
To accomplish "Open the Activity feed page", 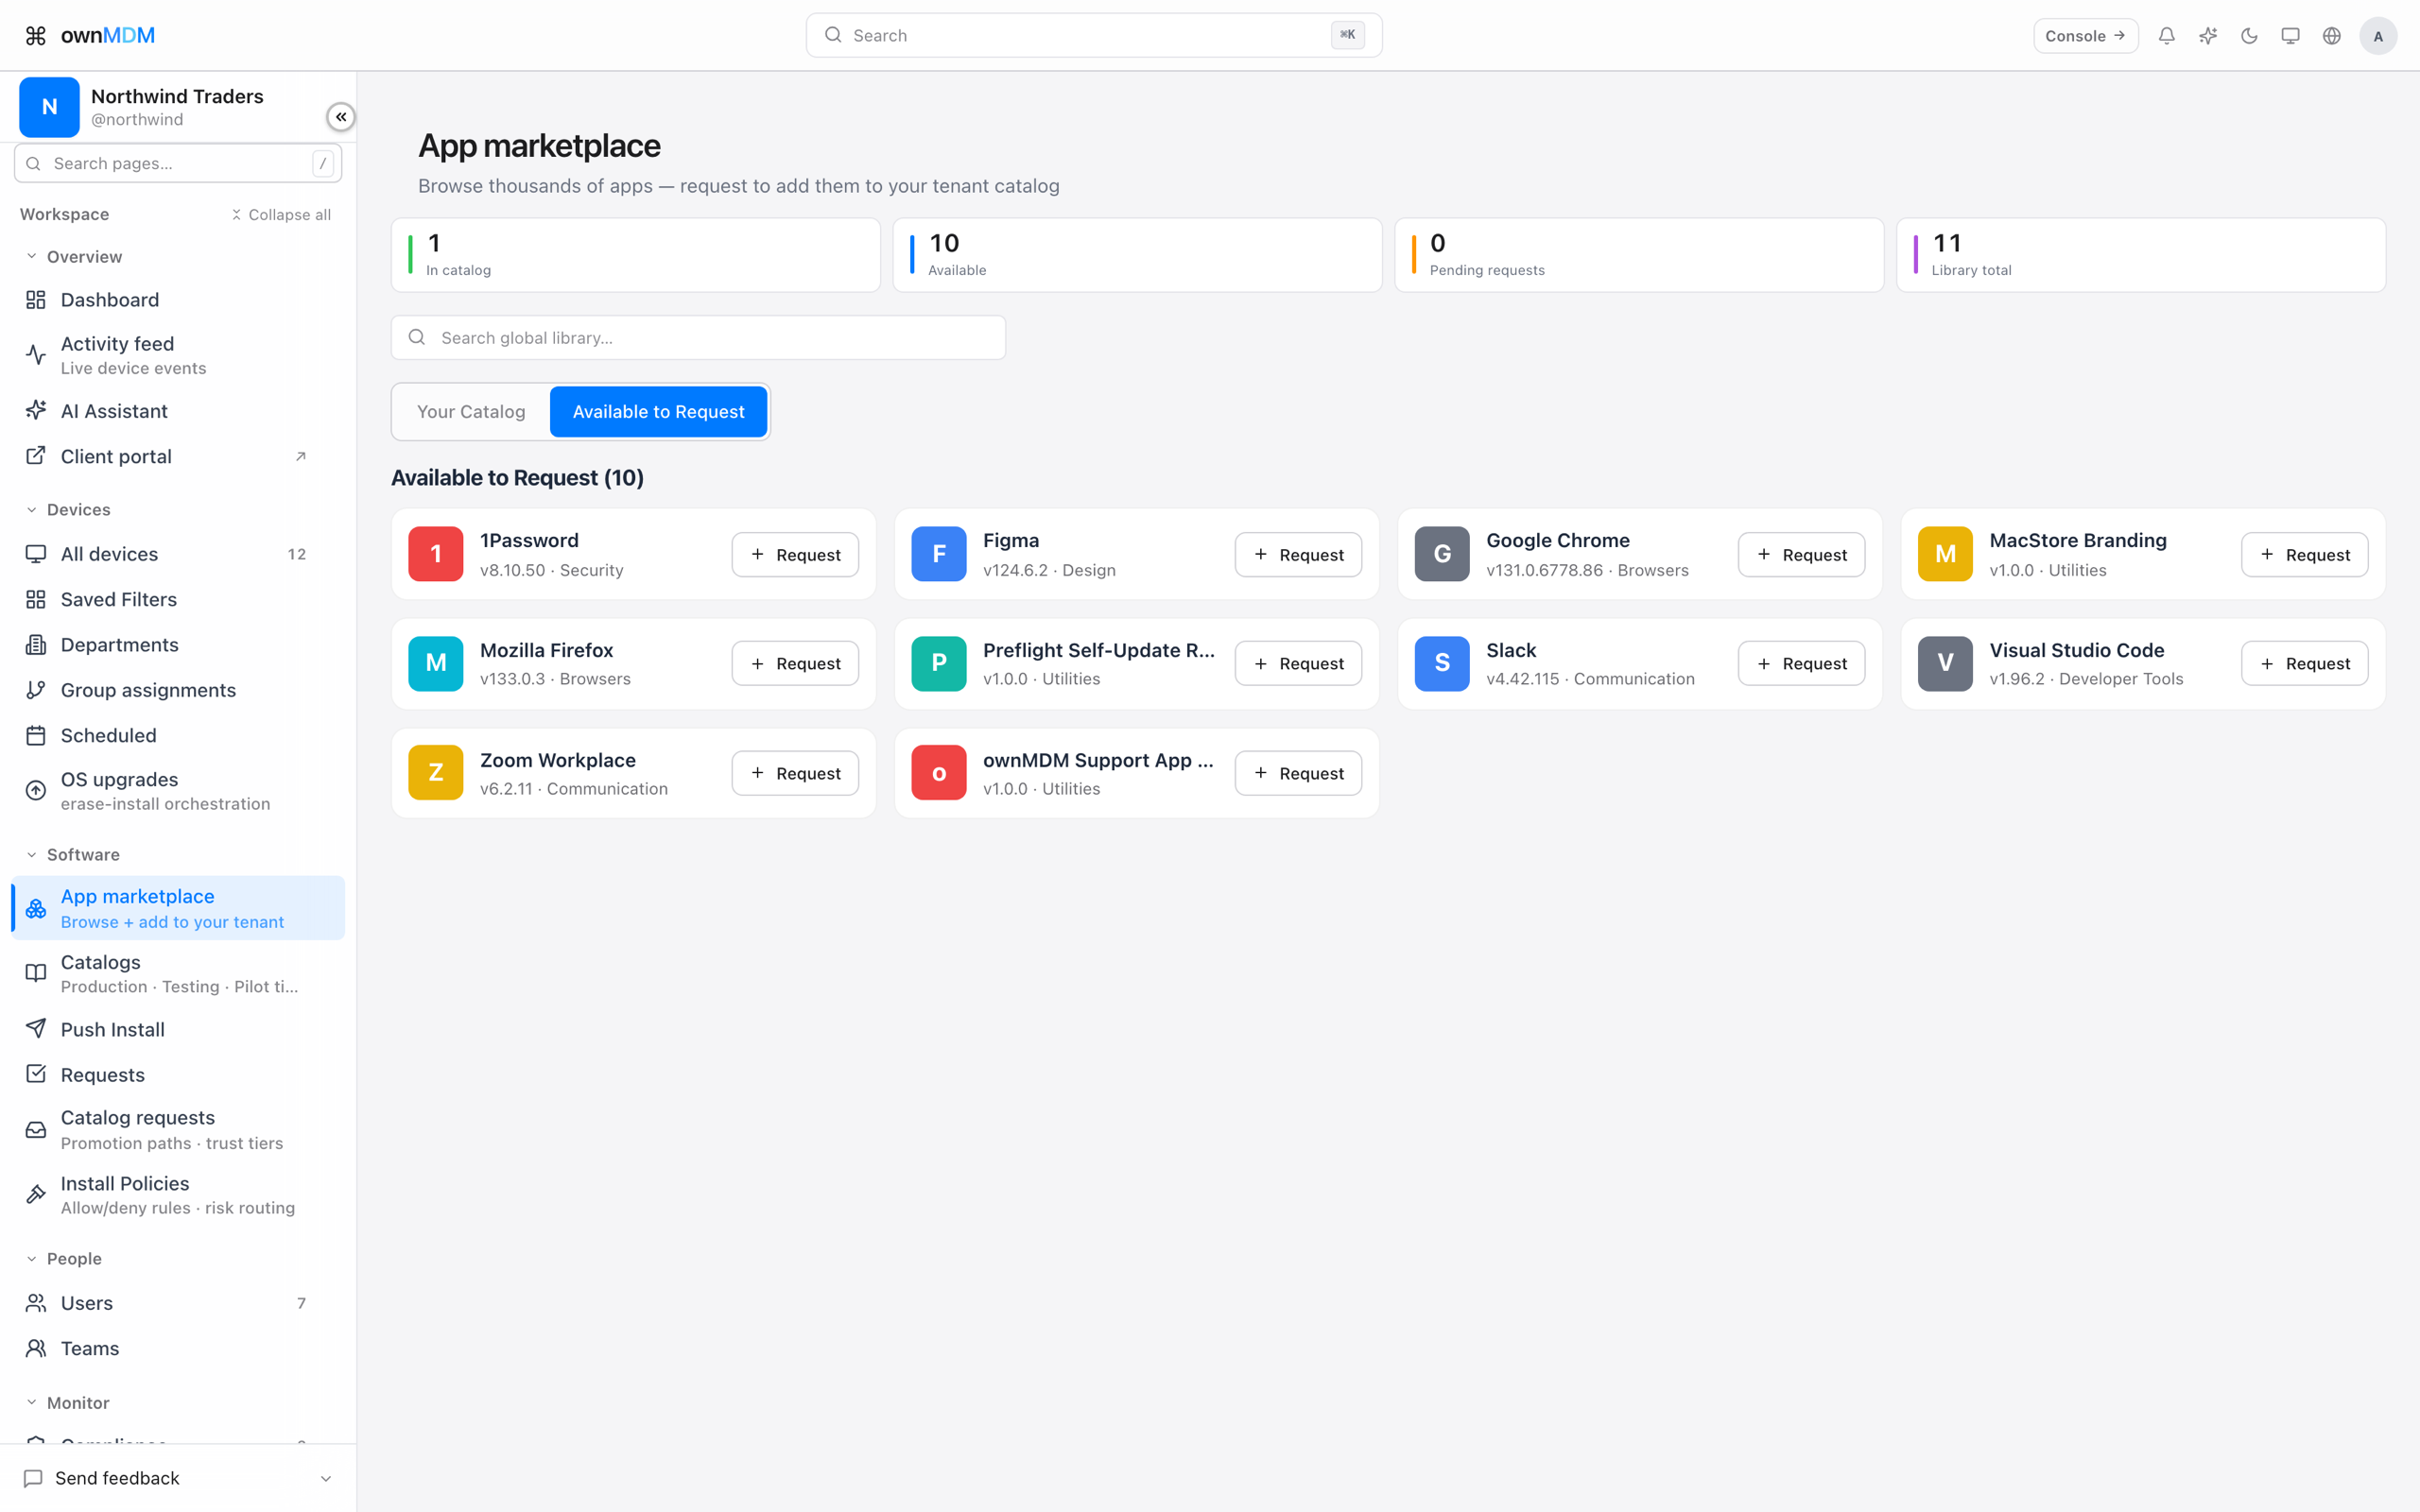I will pos(178,355).
